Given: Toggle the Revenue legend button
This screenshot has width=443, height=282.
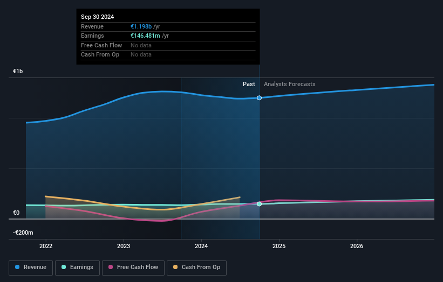Looking at the screenshot, I should coord(31,267).
